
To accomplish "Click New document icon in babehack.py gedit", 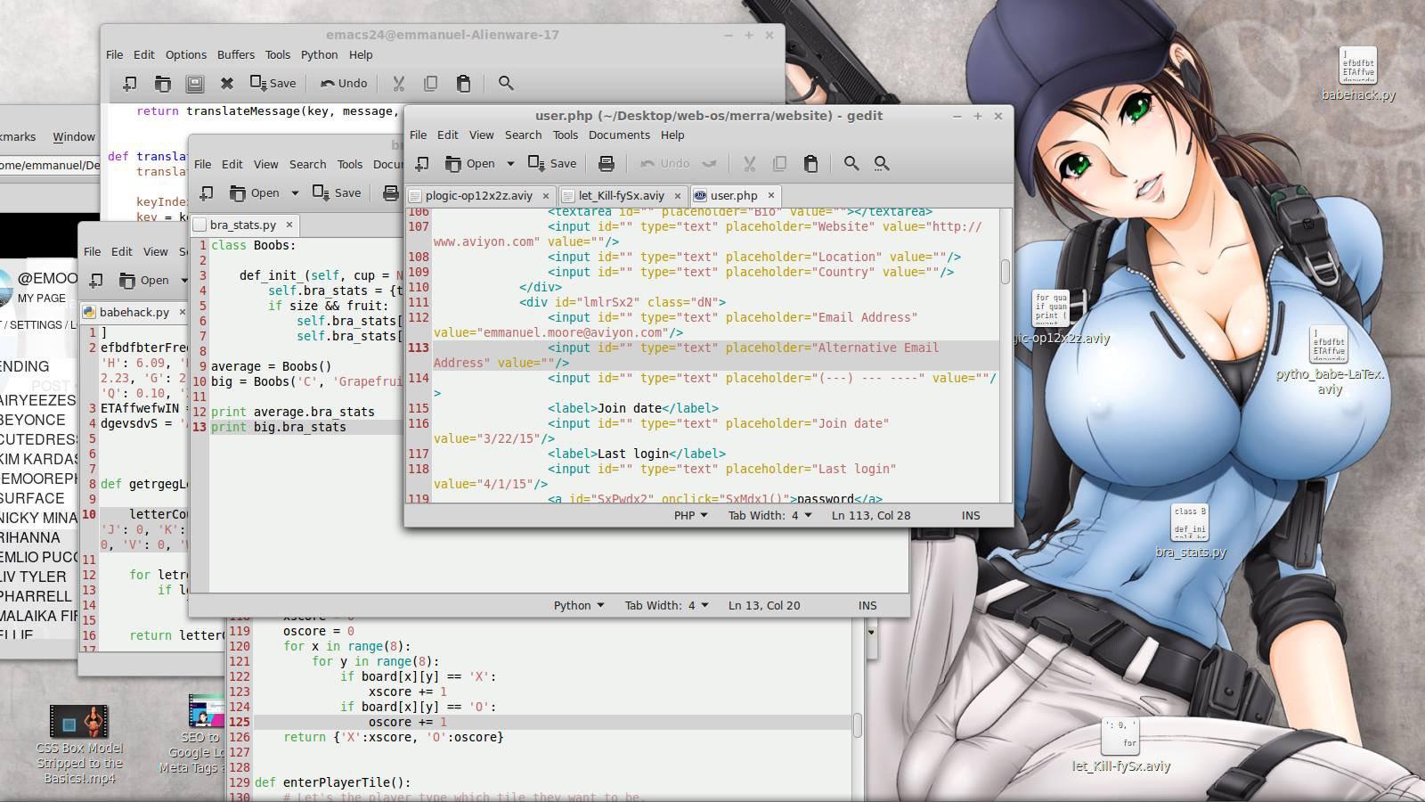I will coord(96,281).
